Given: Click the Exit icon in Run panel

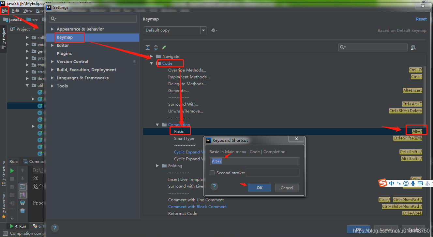Looking at the screenshot, I should tap(12, 203).
